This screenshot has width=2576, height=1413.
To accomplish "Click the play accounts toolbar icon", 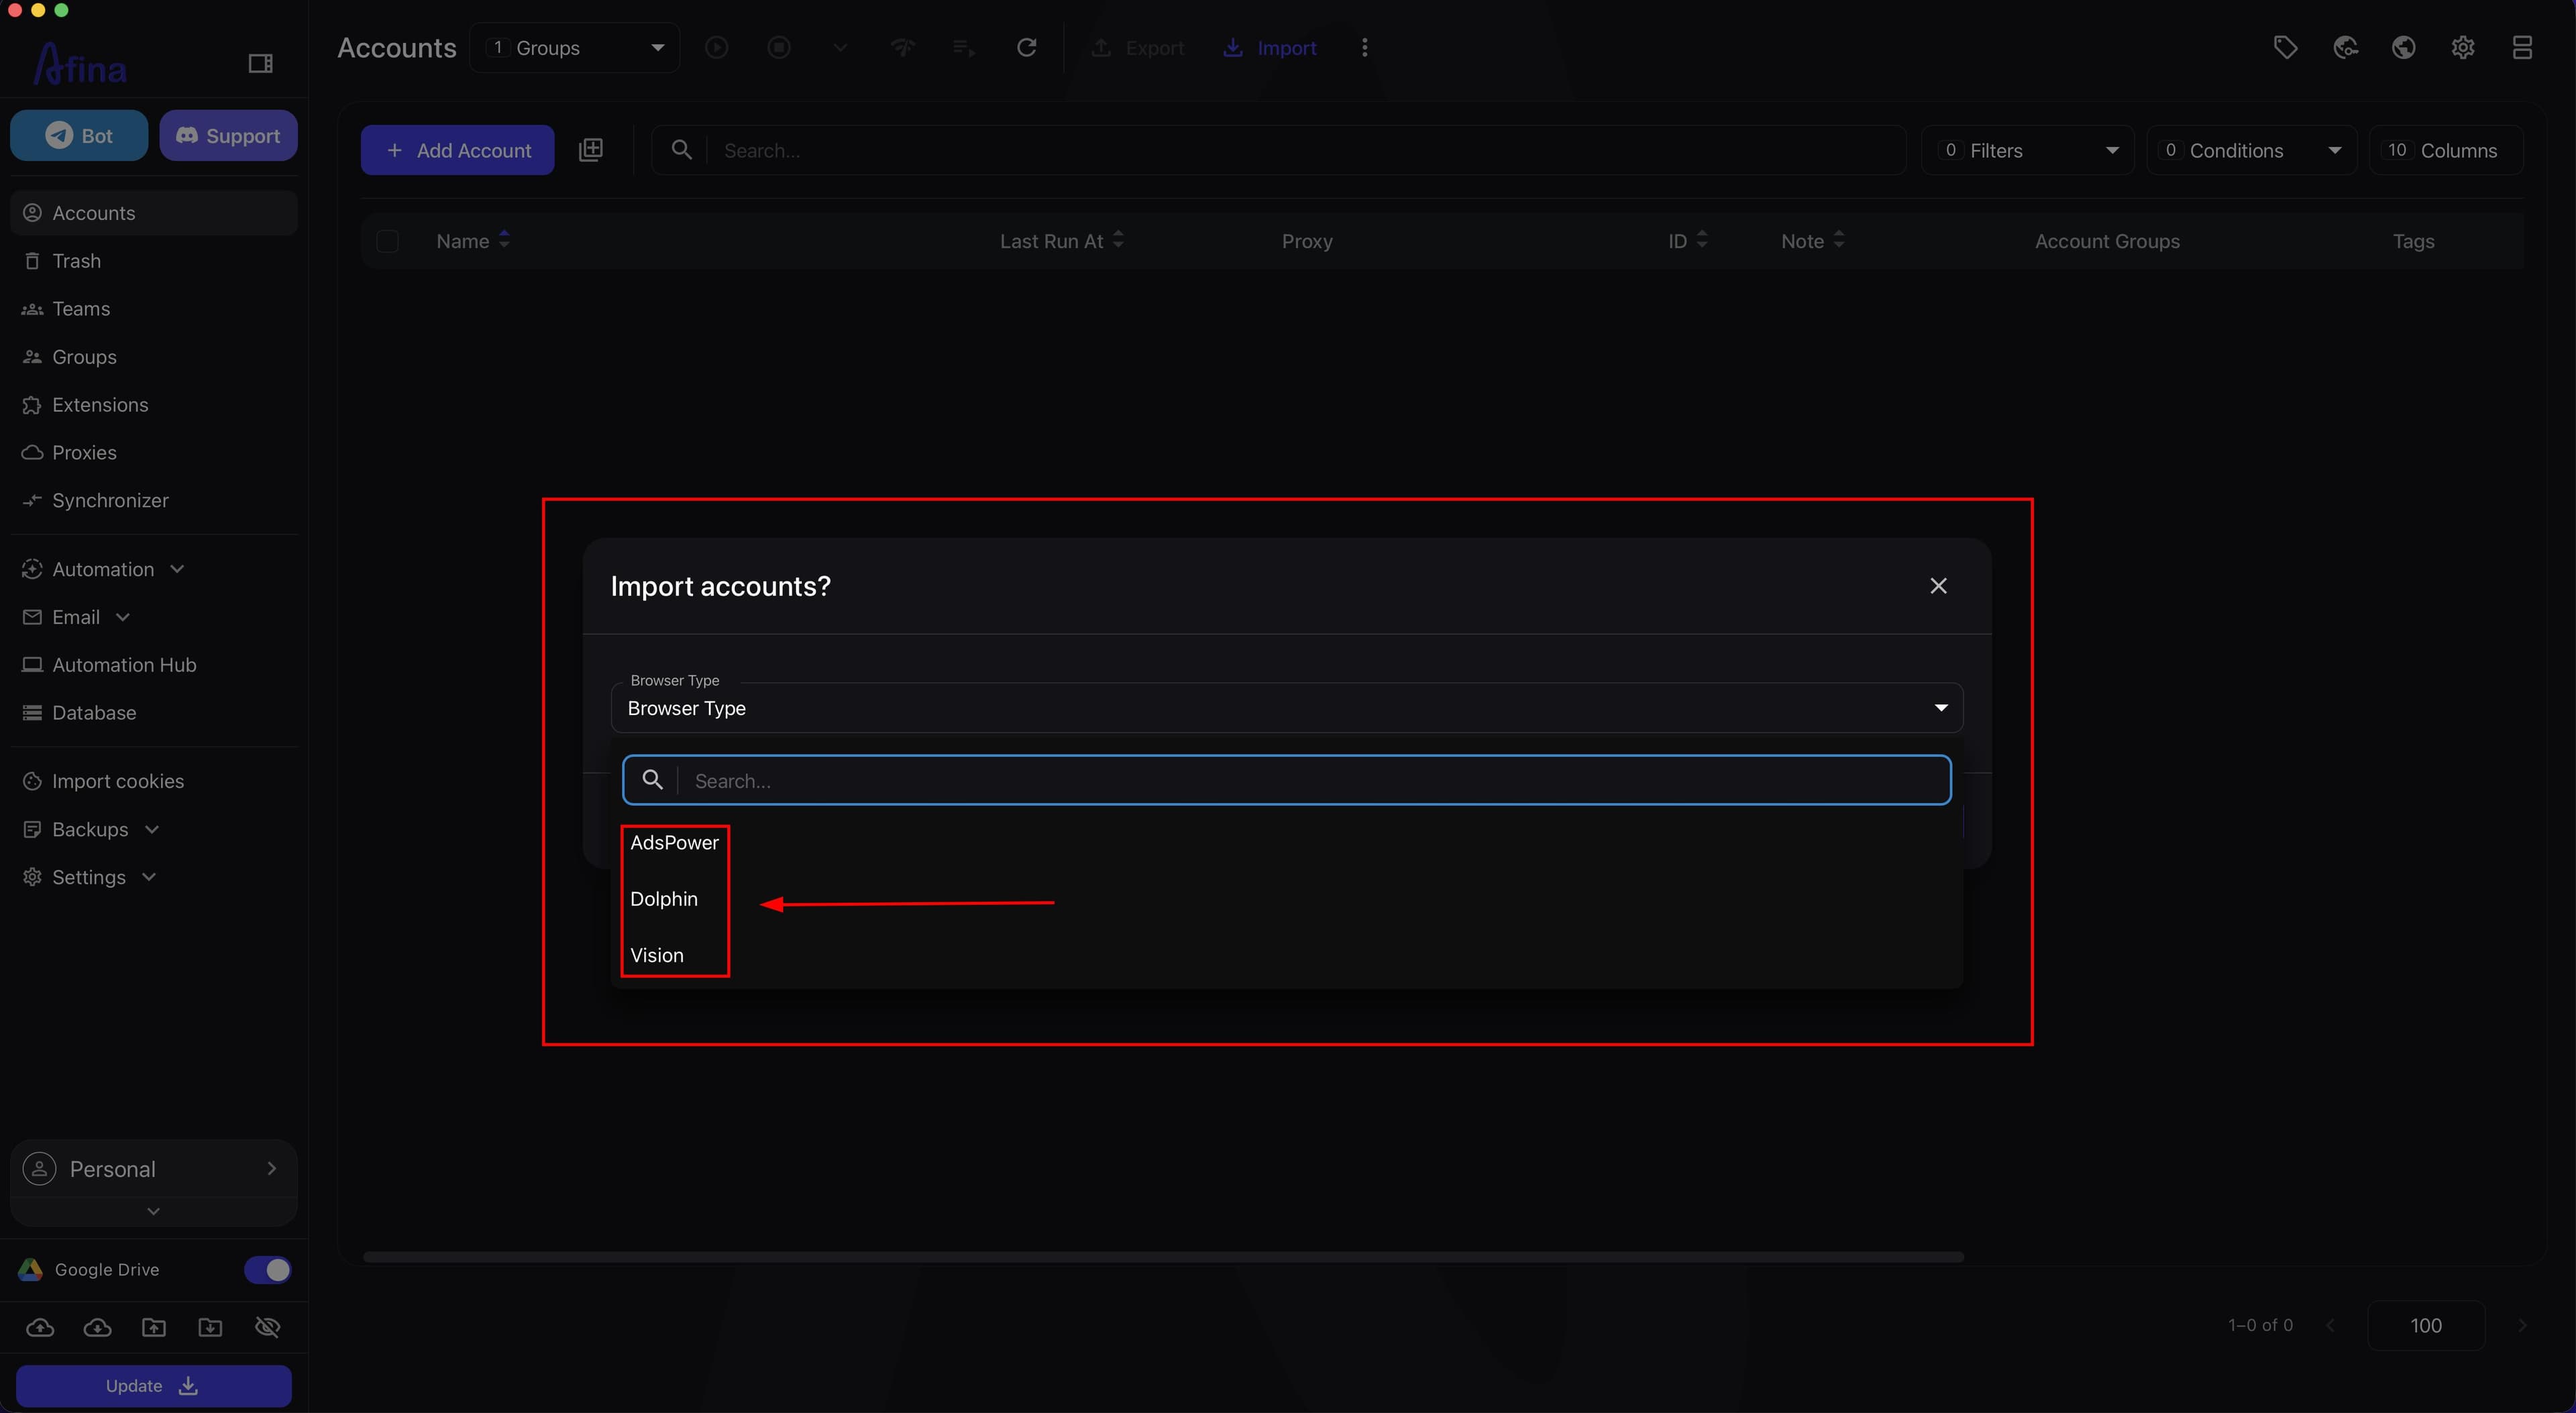I will tap(716, 47).
